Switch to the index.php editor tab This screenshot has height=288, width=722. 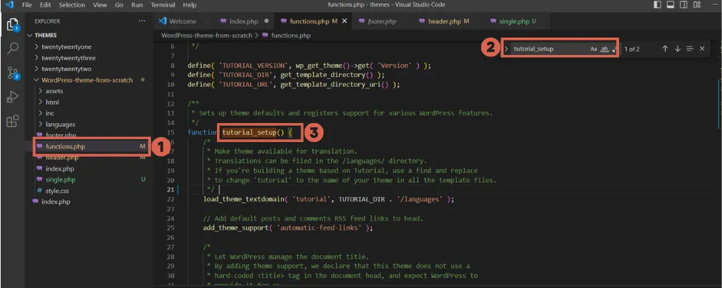(243, 21)
